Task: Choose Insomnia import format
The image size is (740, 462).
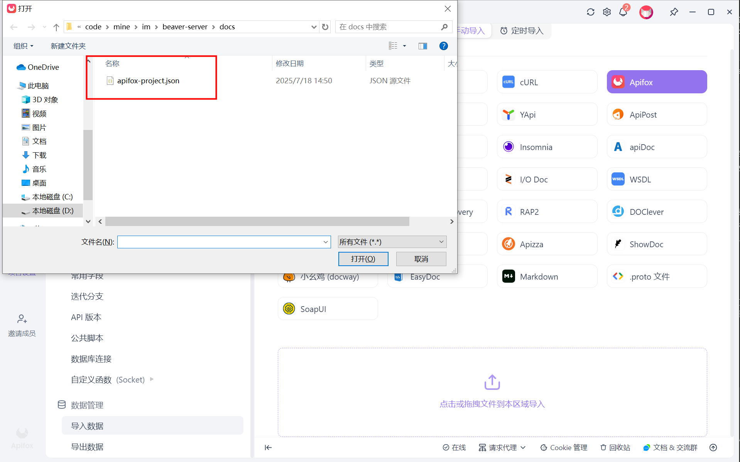Action: click(547, 147)
